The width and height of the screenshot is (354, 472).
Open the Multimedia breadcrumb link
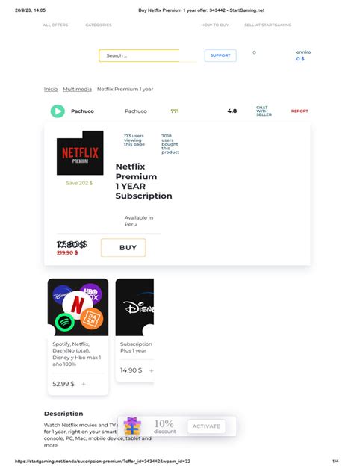(x=77, y=89)
